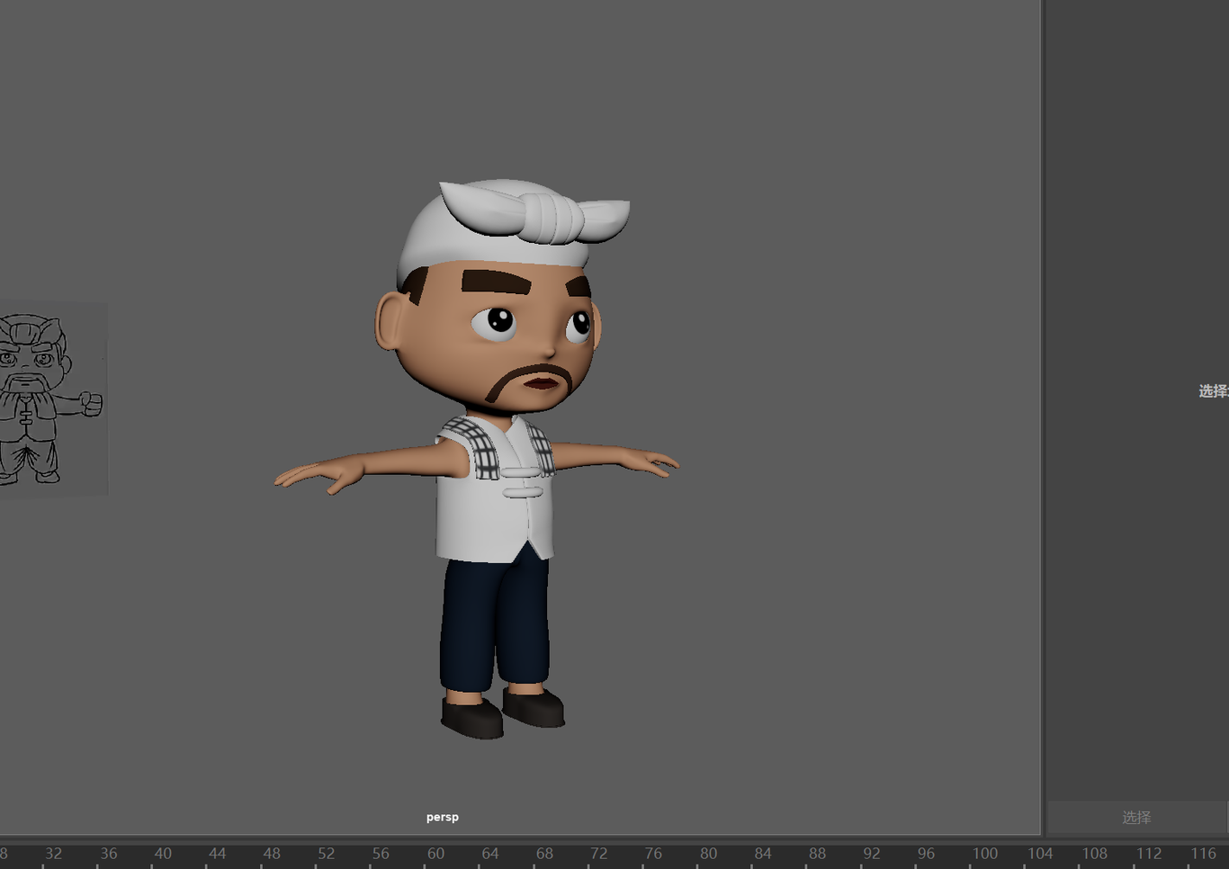The width and height of the screenshot is (1229, 869).
Task: Jump to frame 112 on the timeline
Action: [1149, 853]
